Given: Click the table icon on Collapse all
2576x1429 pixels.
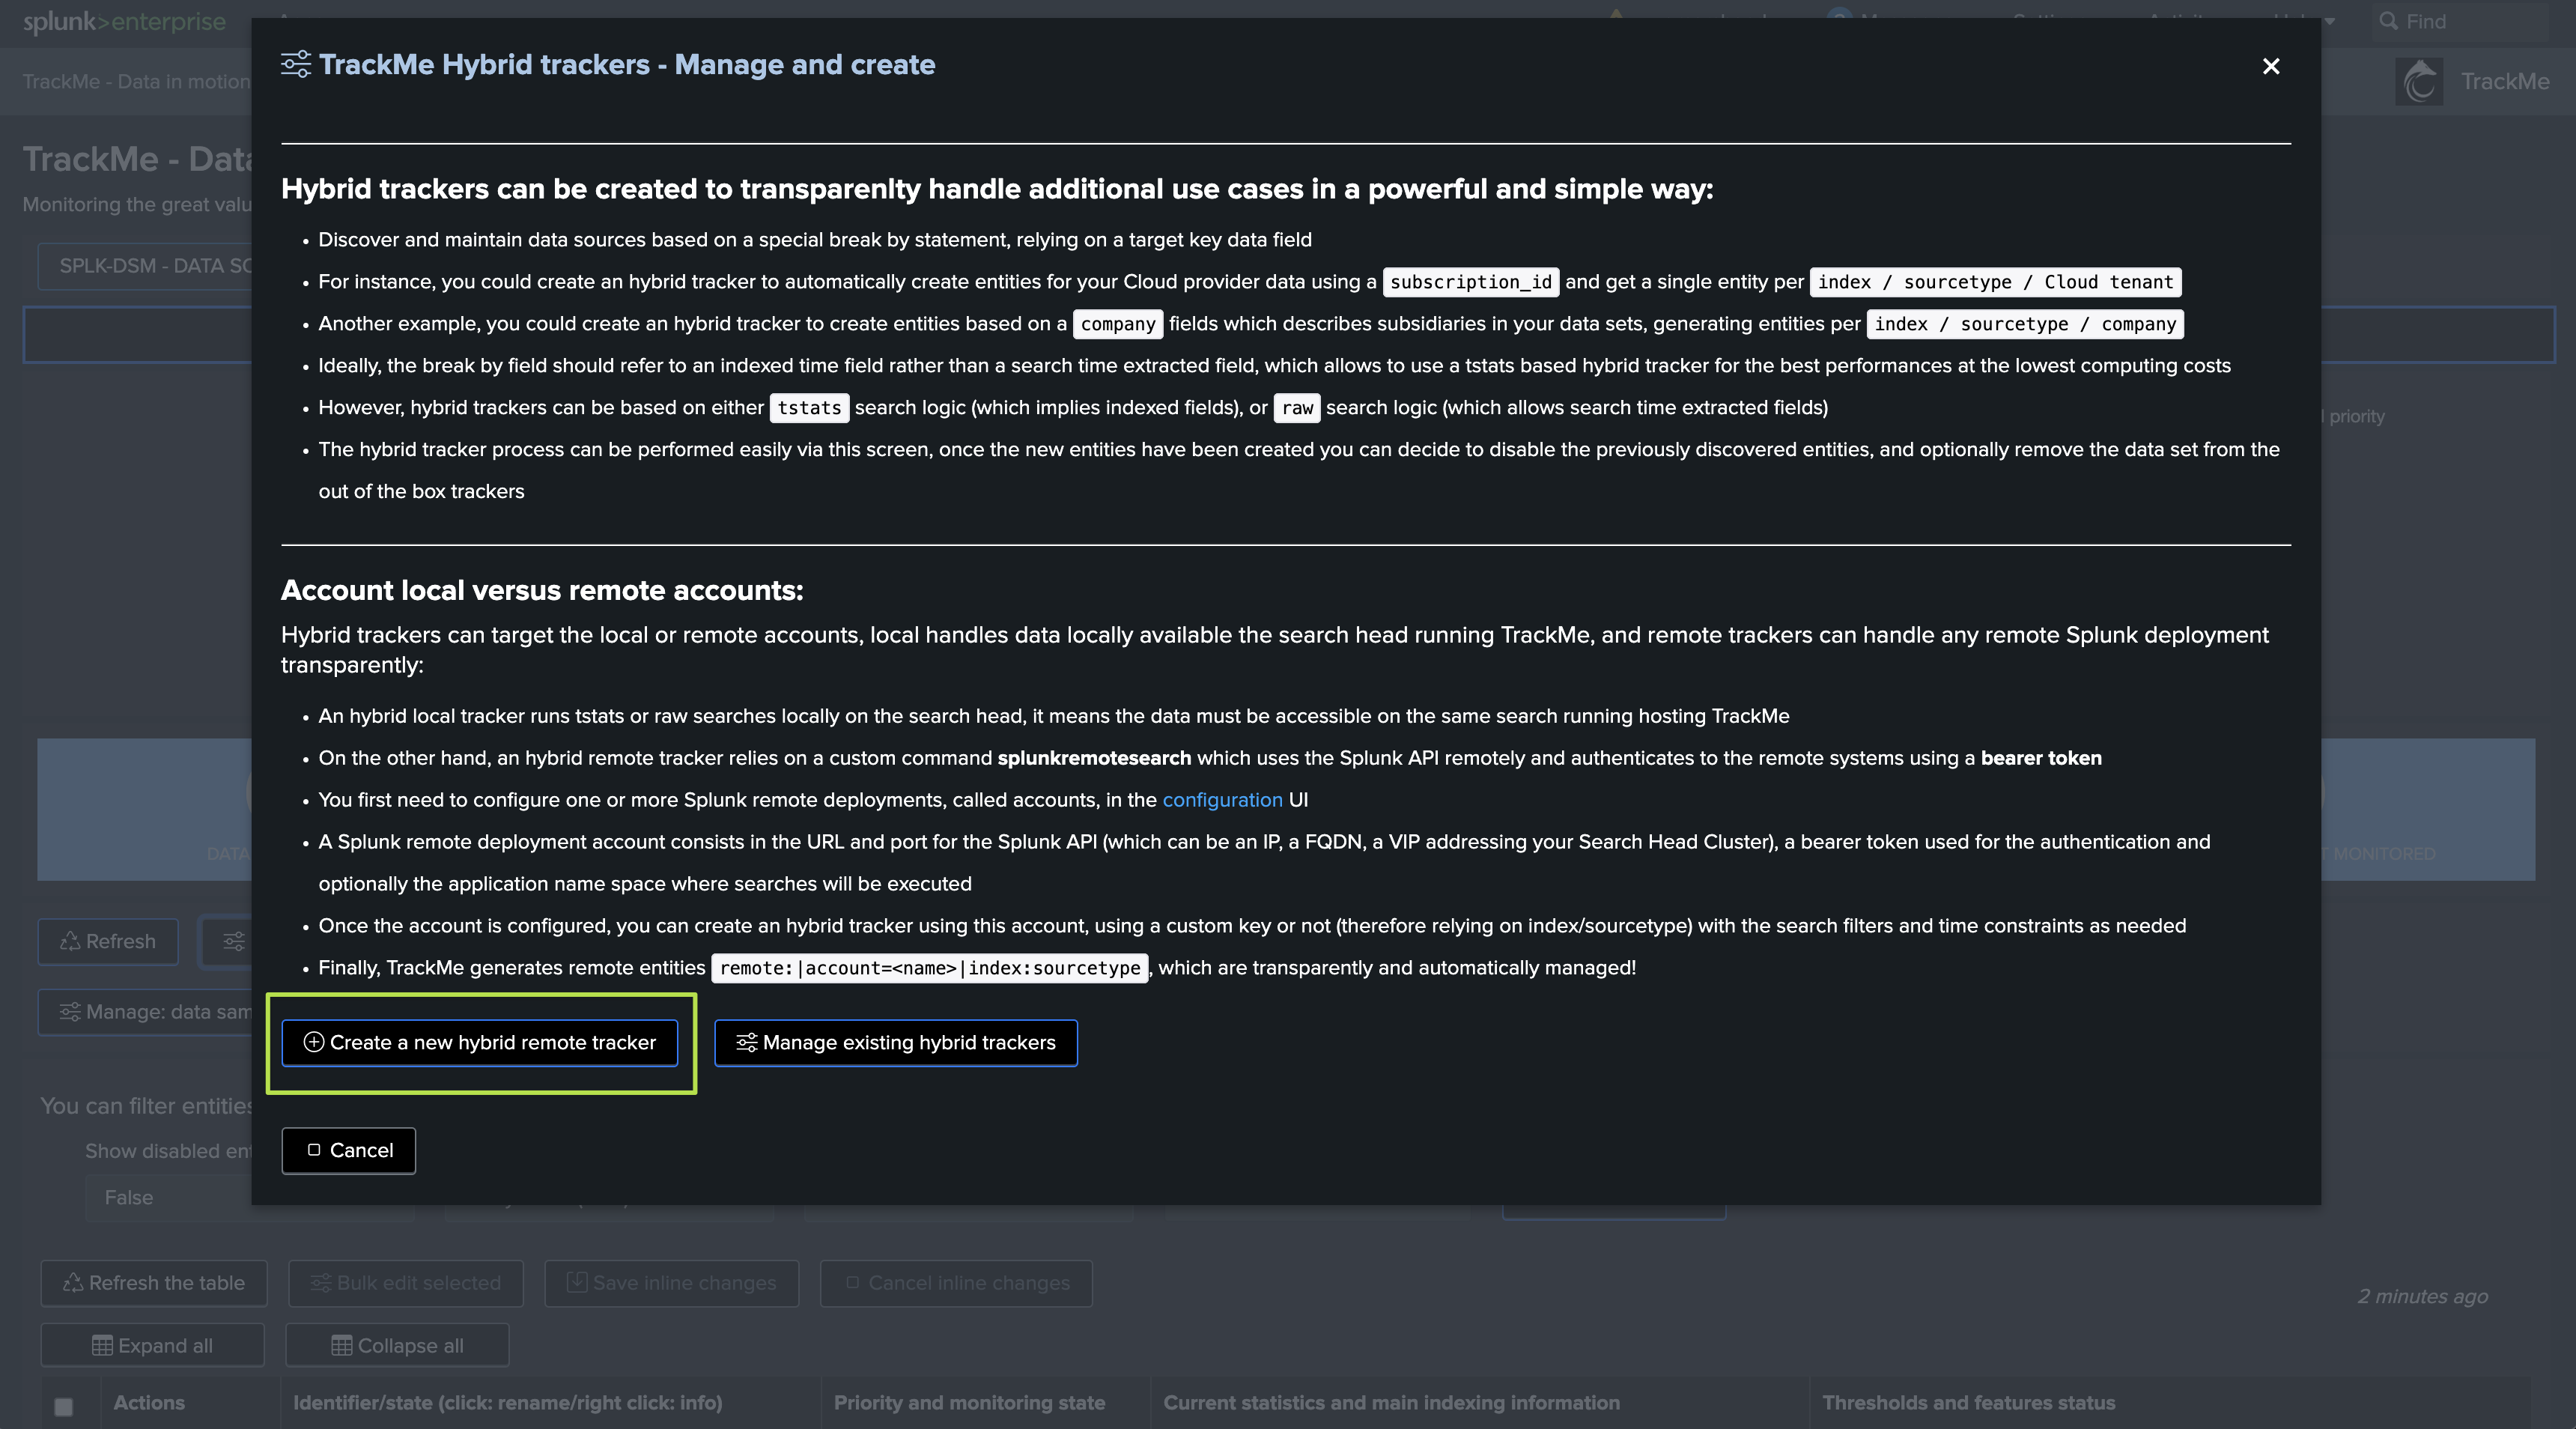Looking at the screenshot, I should pos(342,1346).
